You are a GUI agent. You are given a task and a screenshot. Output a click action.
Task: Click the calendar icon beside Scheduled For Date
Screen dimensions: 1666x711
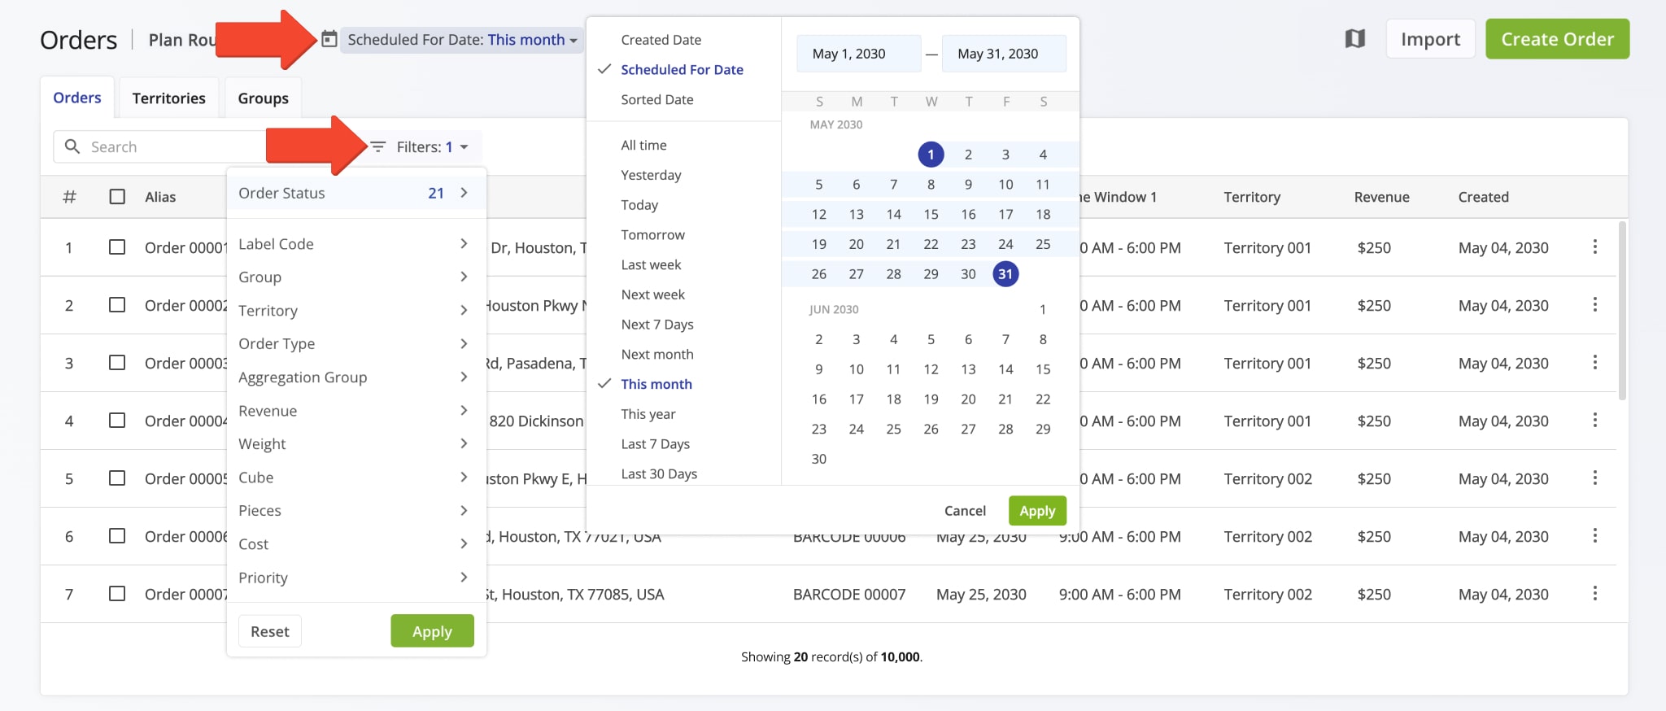[329, 39]
